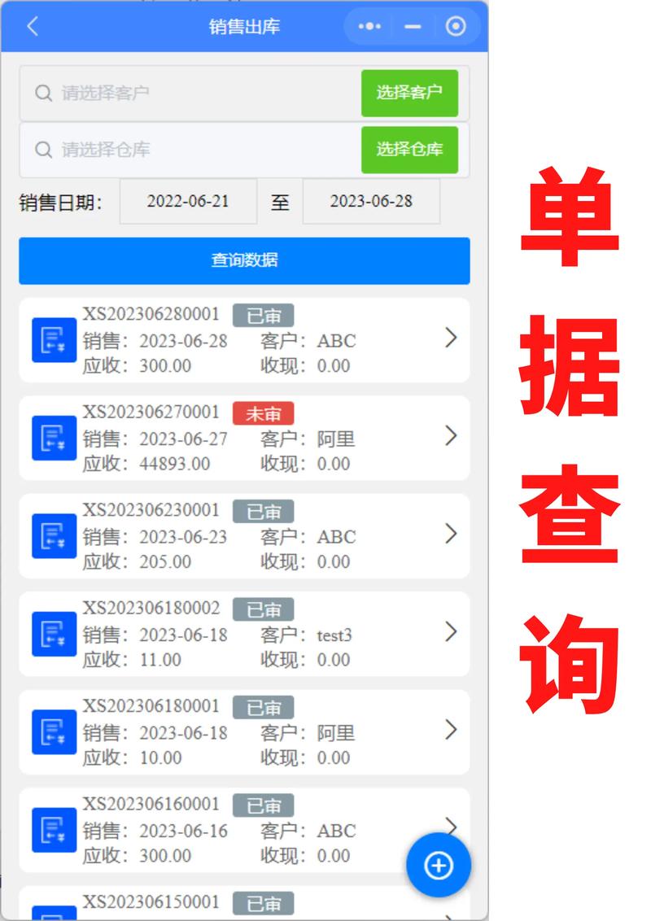Click the 选择仓库 green button
651x921 pixels.
click(409, 149)
